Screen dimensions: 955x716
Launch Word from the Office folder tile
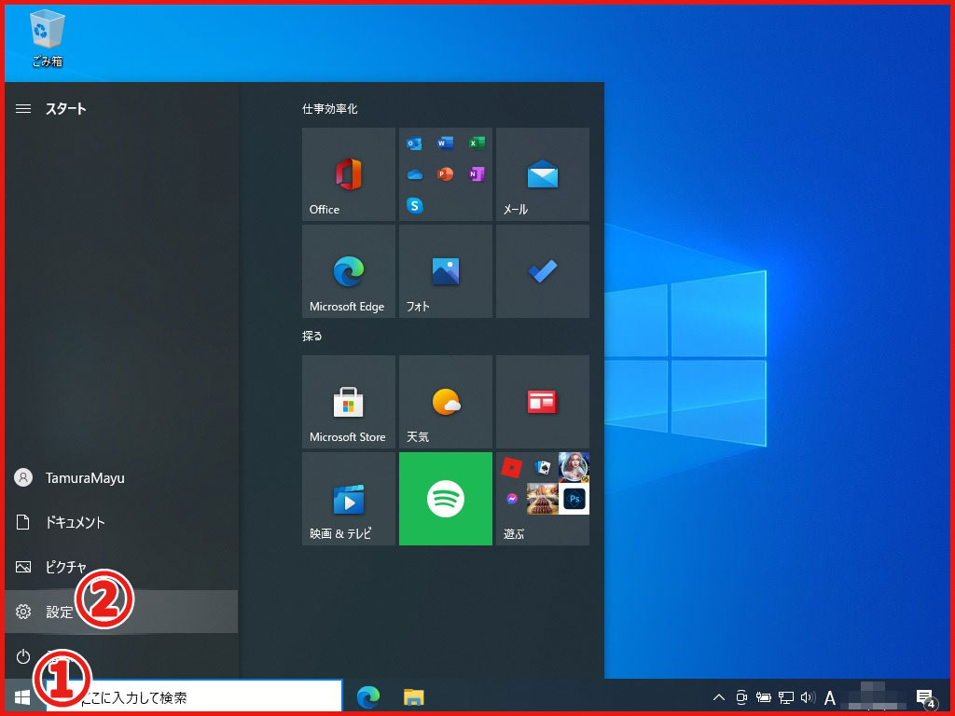coord(445,144)
